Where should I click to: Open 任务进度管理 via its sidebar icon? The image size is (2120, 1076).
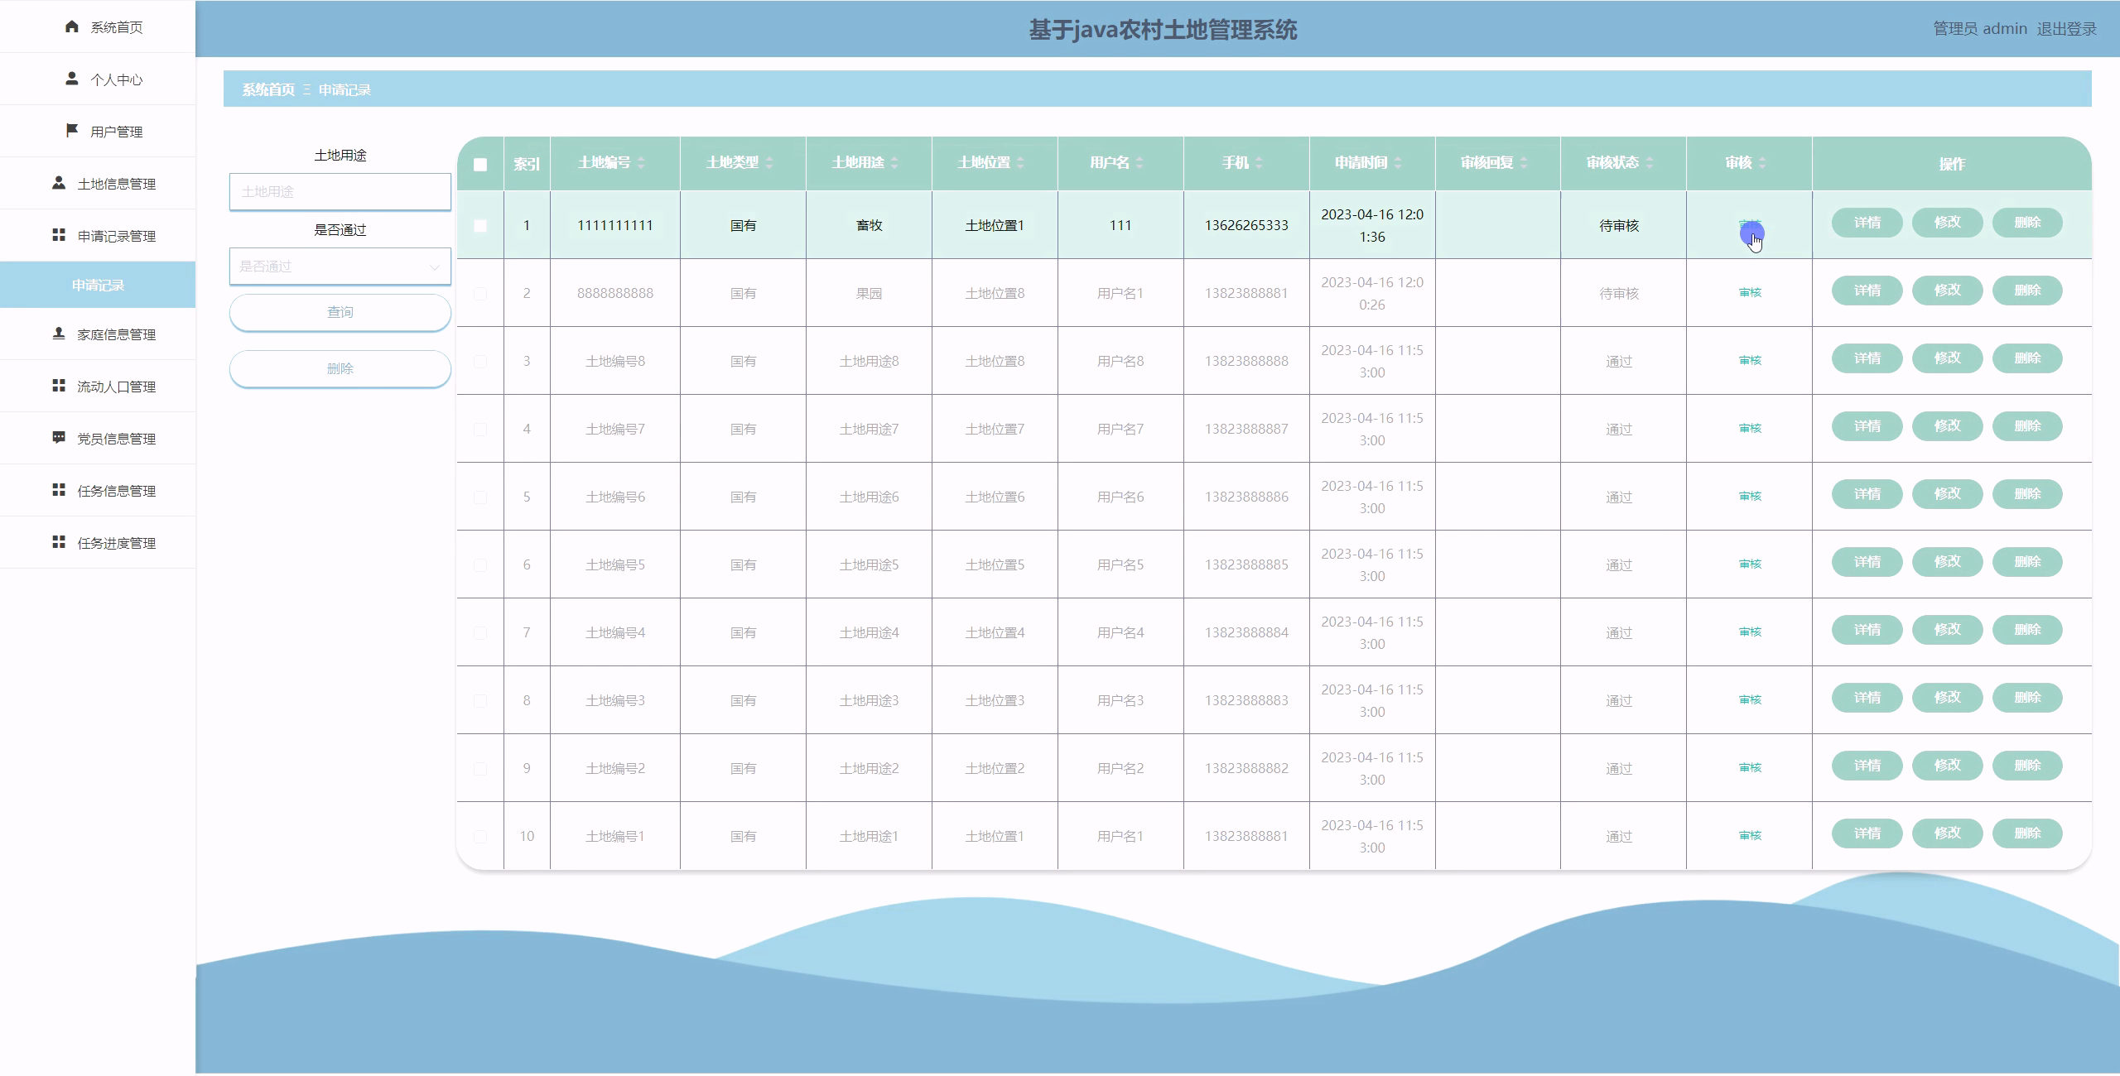pos(58,542)
